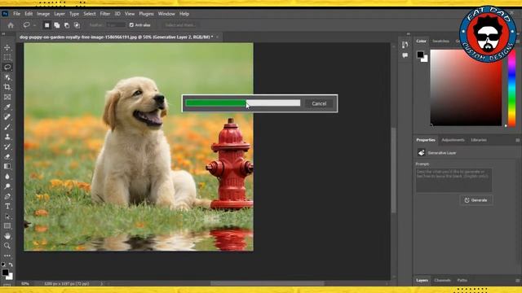Open the Filter menu
Image resolution: width=522 pixels, height=293 pixels.
coord(105,14)
